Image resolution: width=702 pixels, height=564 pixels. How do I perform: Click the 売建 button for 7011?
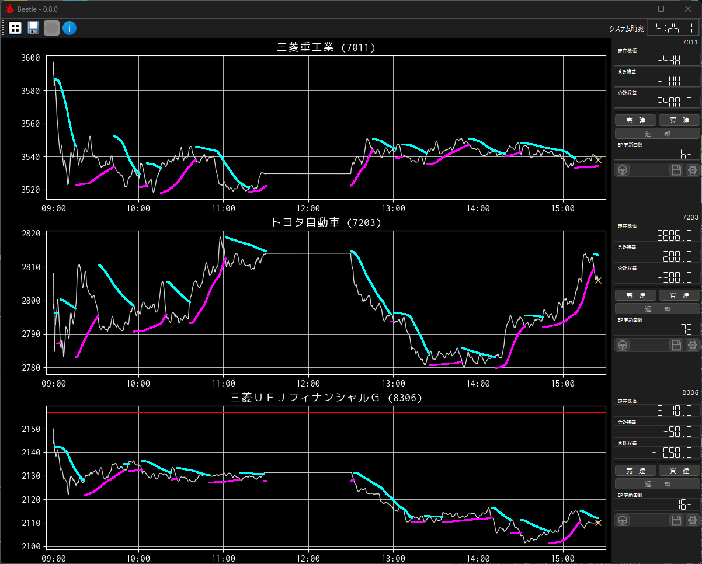[x=636, y=120]
